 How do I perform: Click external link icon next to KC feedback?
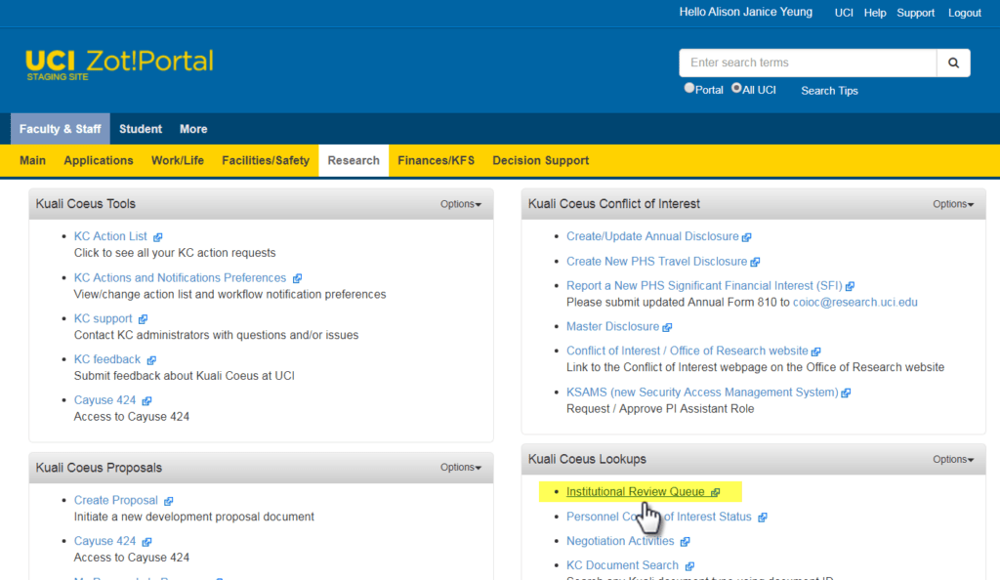[151, 360]
